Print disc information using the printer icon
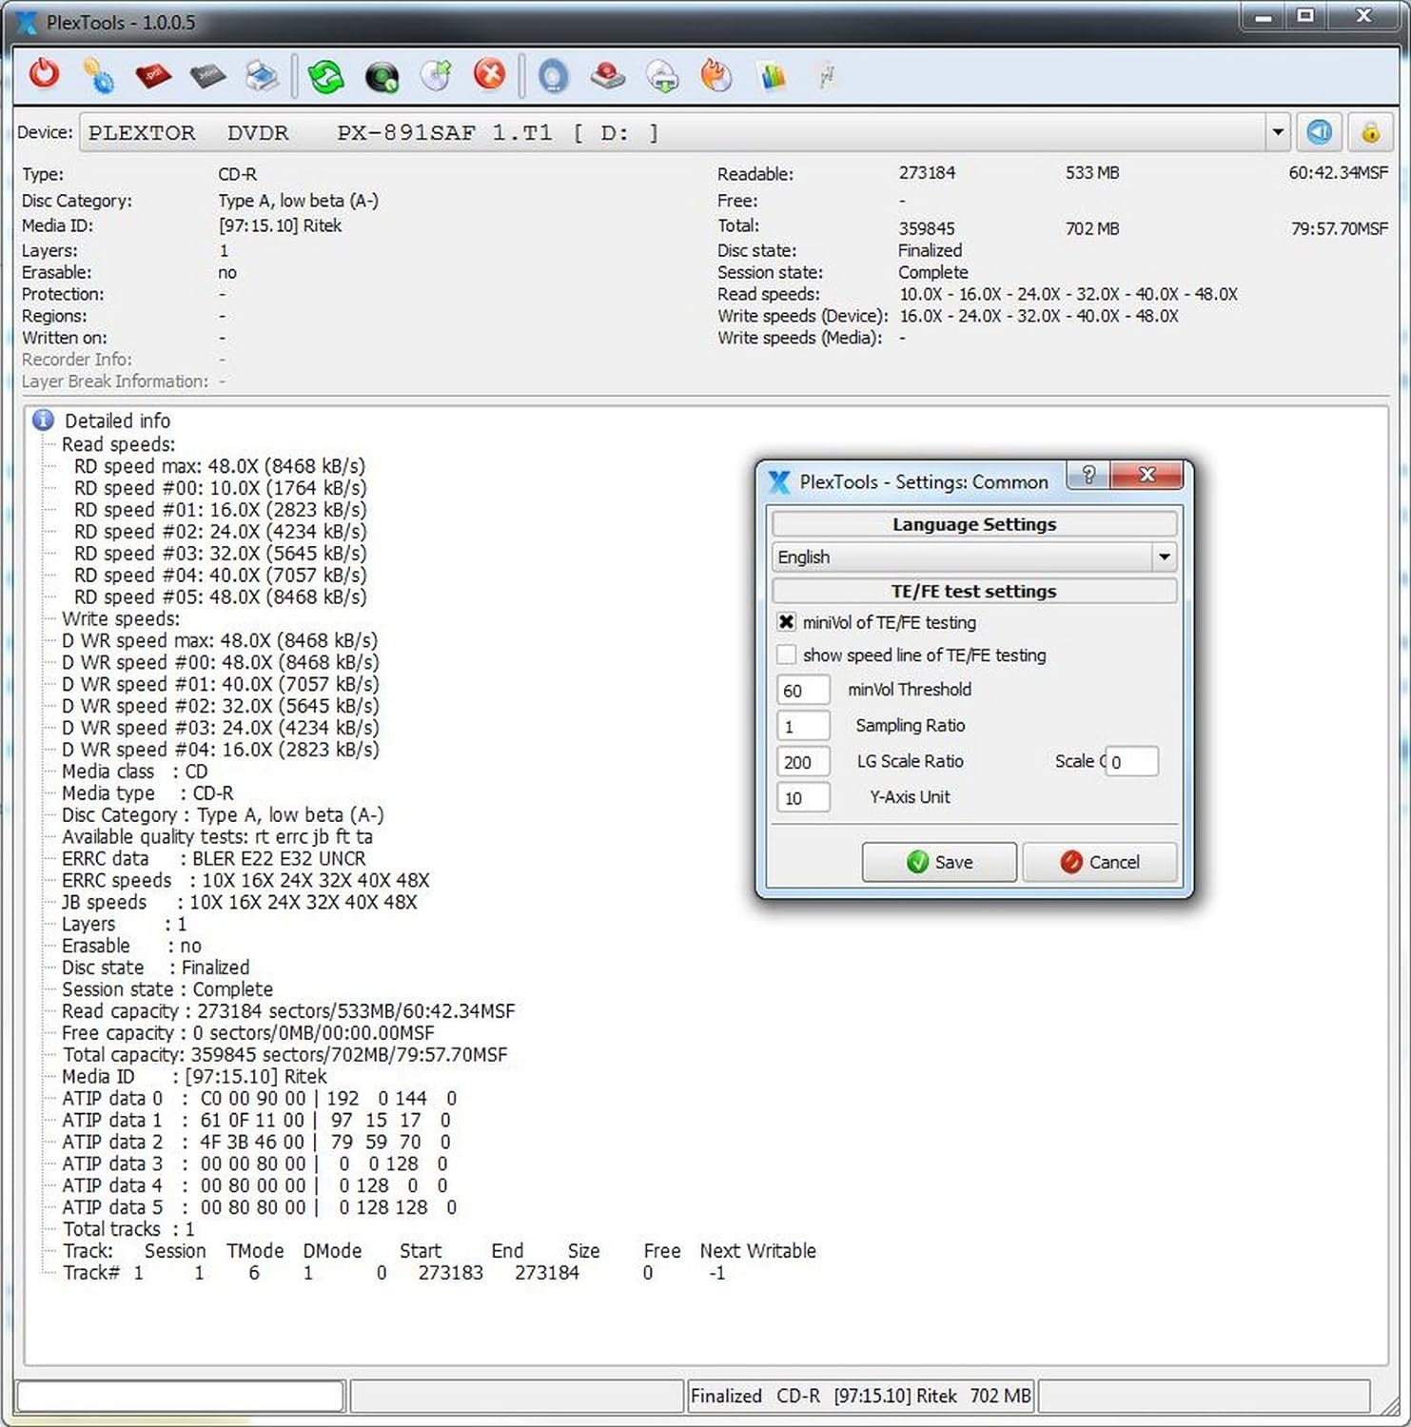The width and height of the screenshot is (1411, 1427). [263, 75]
